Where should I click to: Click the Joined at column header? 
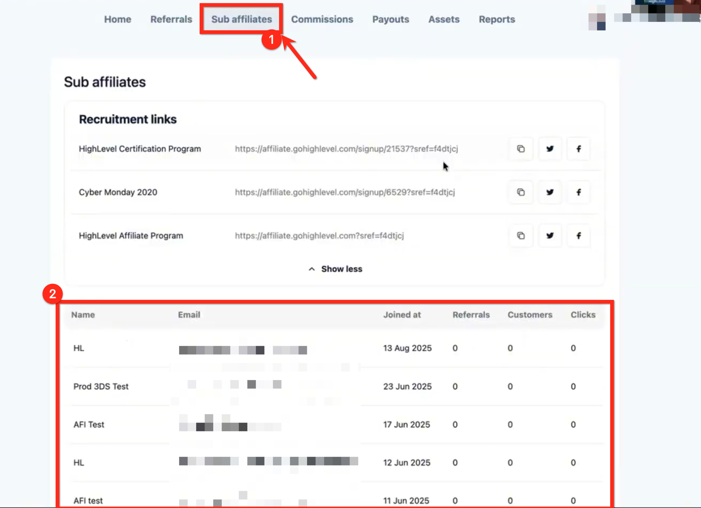402,315
